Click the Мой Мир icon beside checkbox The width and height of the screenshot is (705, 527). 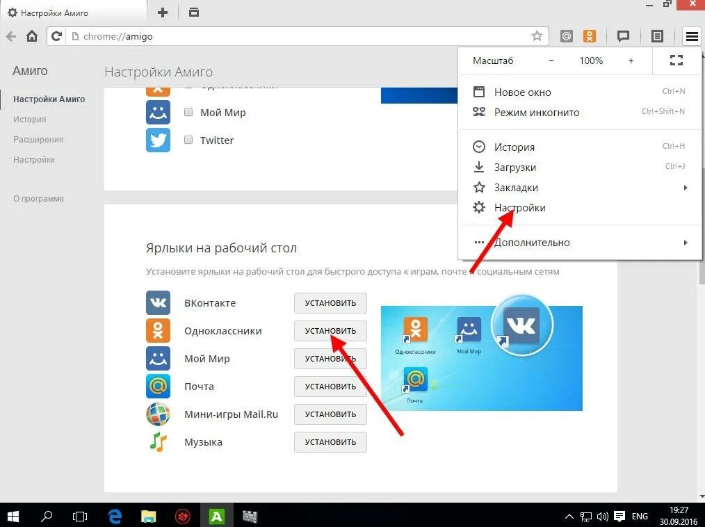click(x=158, y=112)
